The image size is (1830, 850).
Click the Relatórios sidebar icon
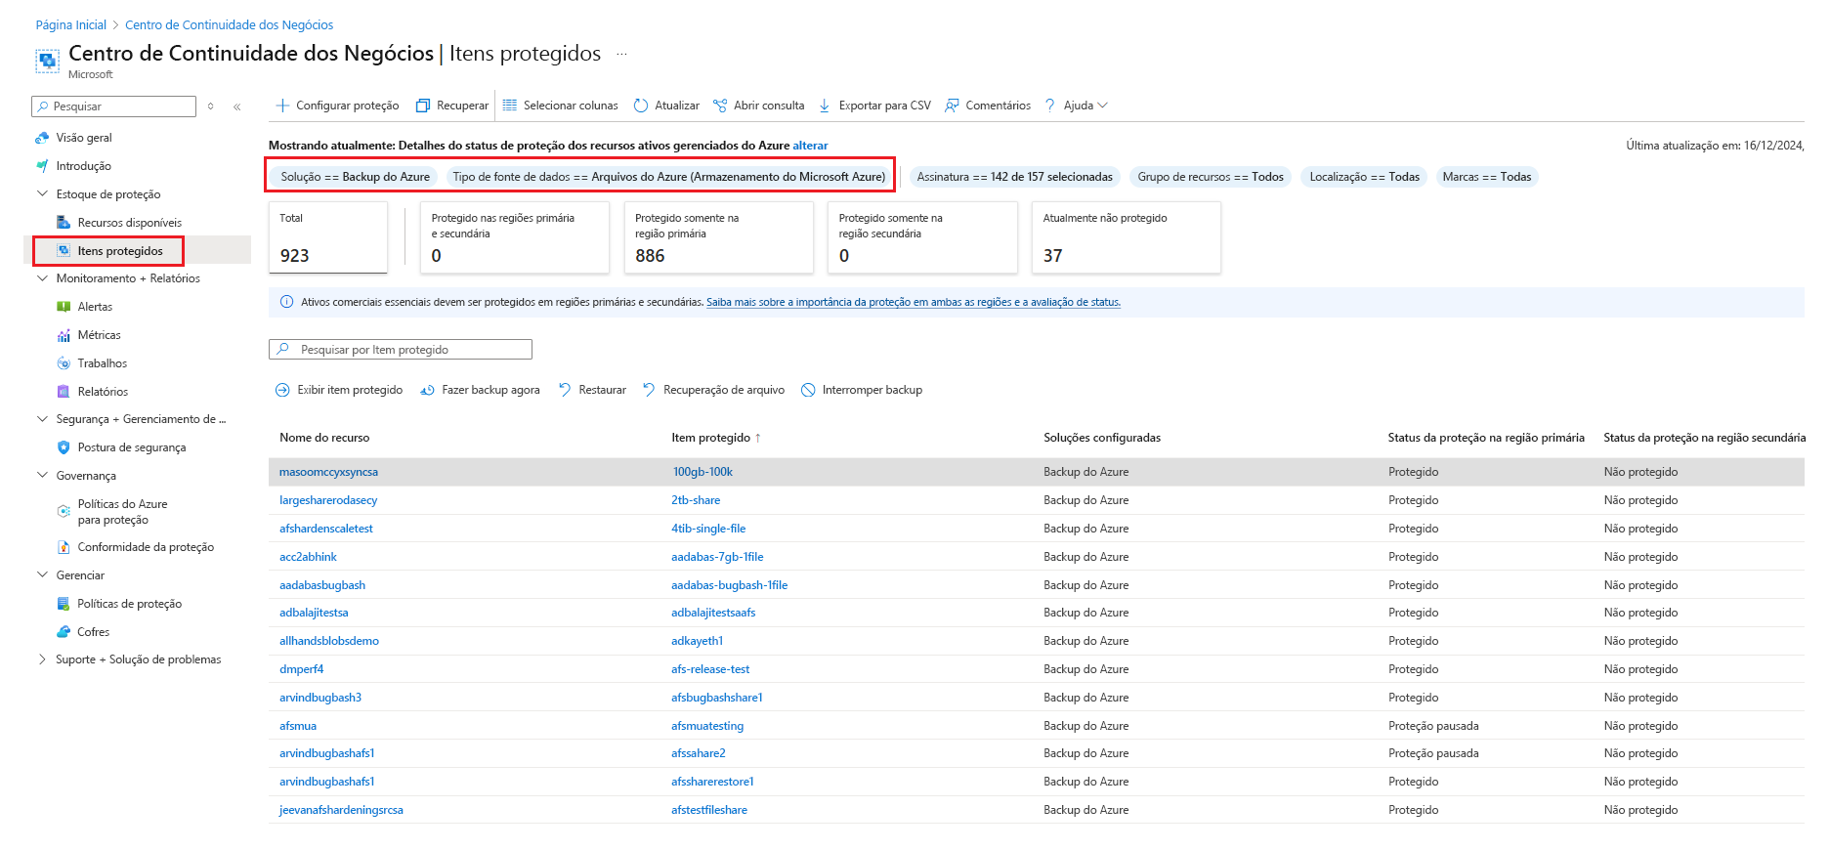(x=64, y=392)
